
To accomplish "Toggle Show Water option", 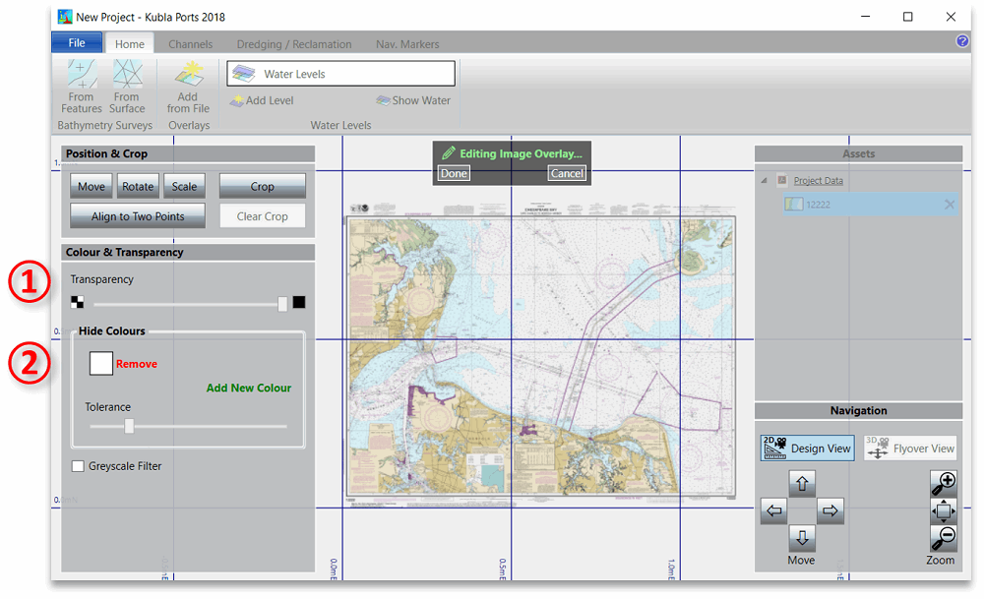I will pos(413,100).
